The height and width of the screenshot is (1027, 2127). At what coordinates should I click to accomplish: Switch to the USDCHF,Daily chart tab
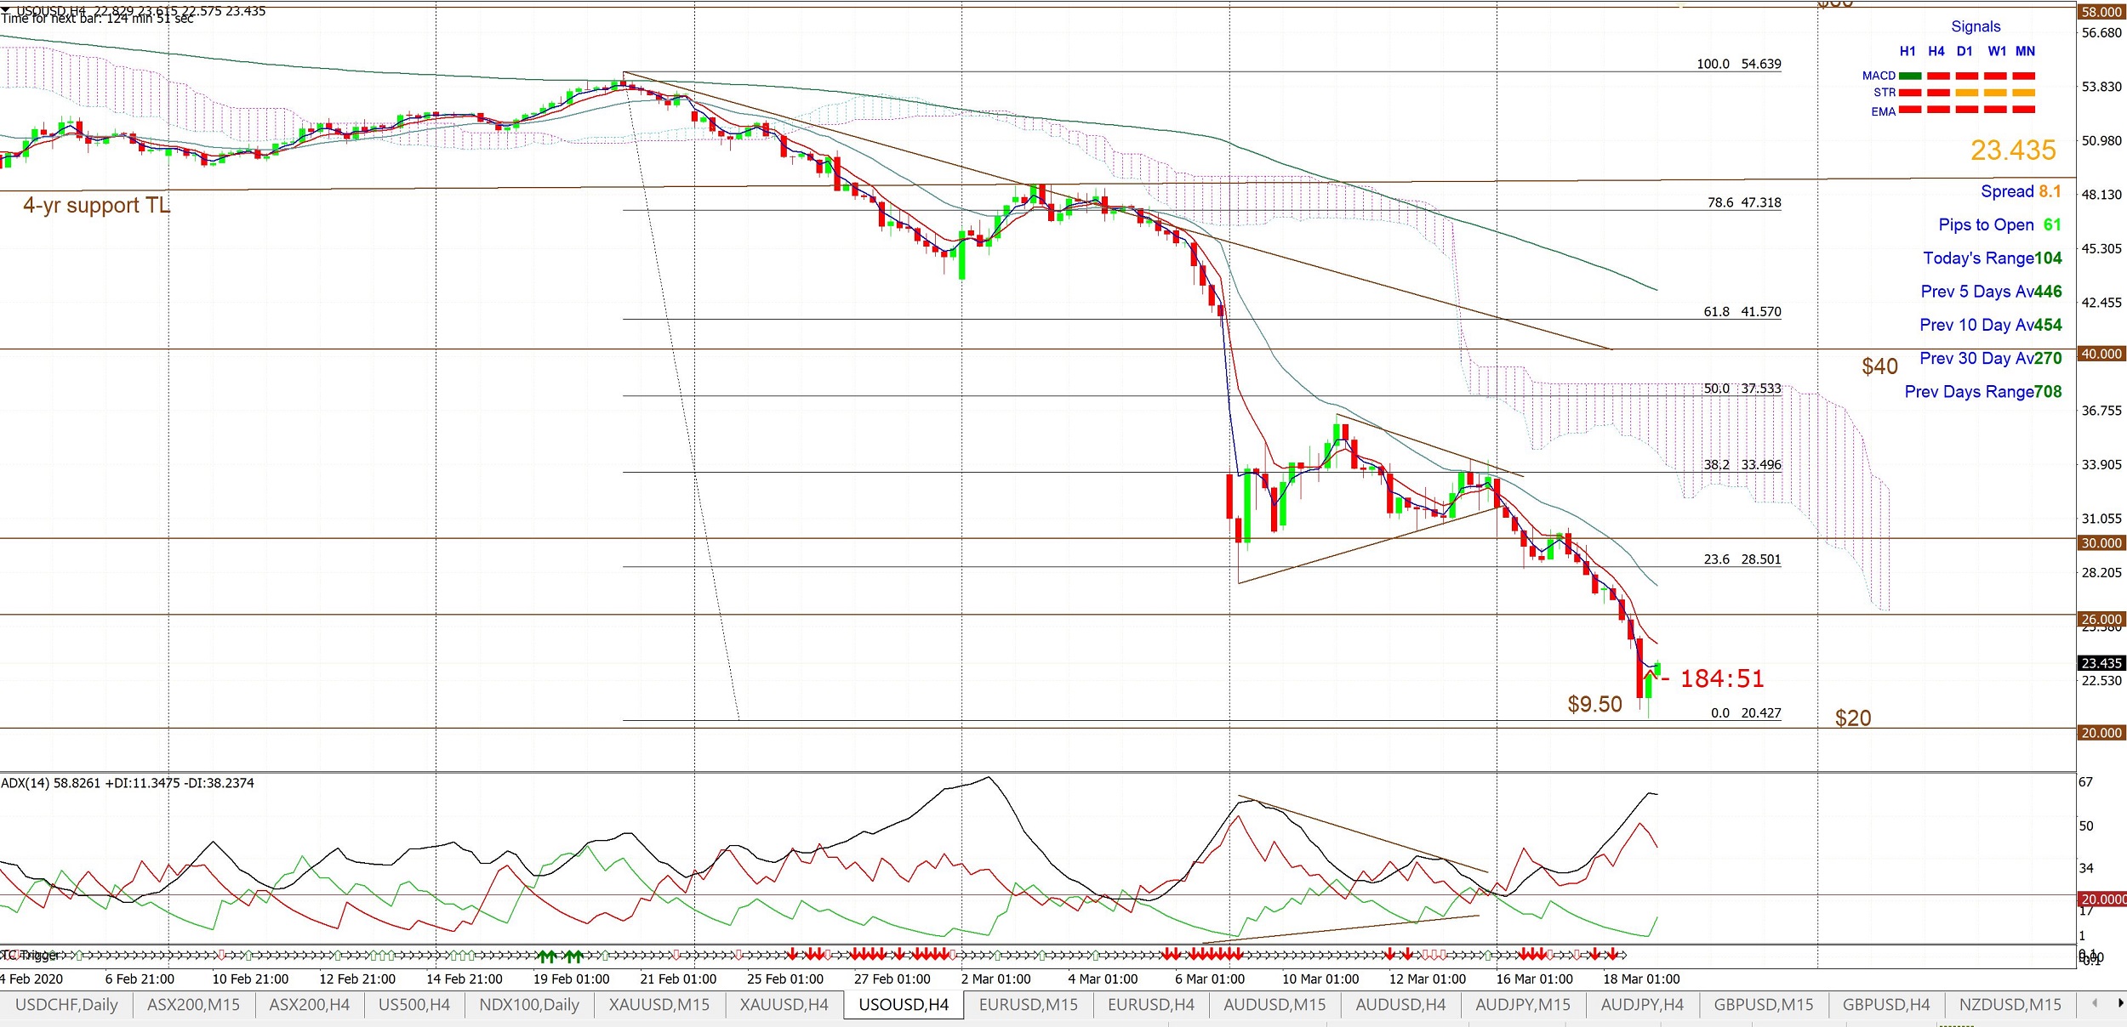coord(66,1005)
